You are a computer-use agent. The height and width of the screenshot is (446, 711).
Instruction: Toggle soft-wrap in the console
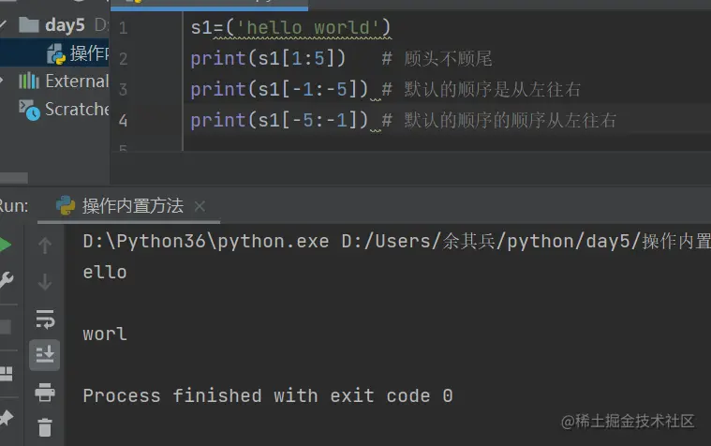[45, 319]
